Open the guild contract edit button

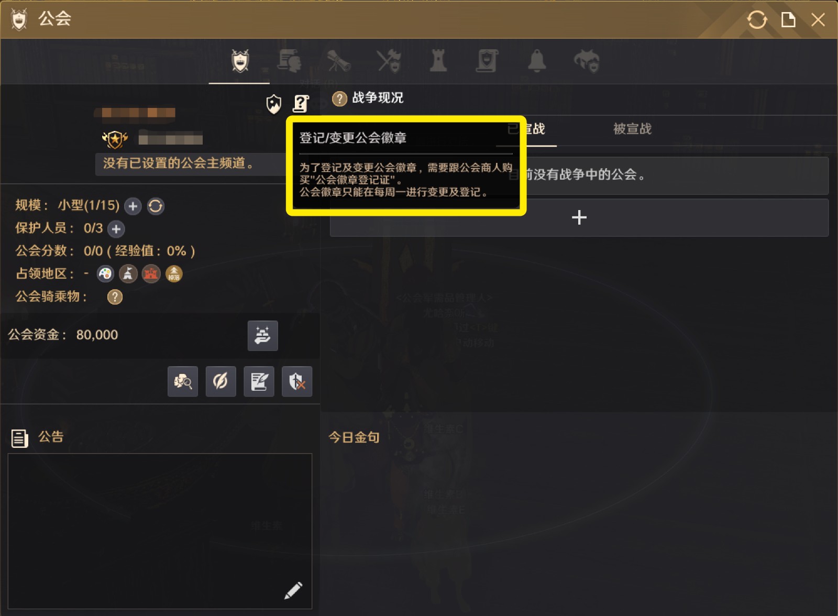point(259,381)
